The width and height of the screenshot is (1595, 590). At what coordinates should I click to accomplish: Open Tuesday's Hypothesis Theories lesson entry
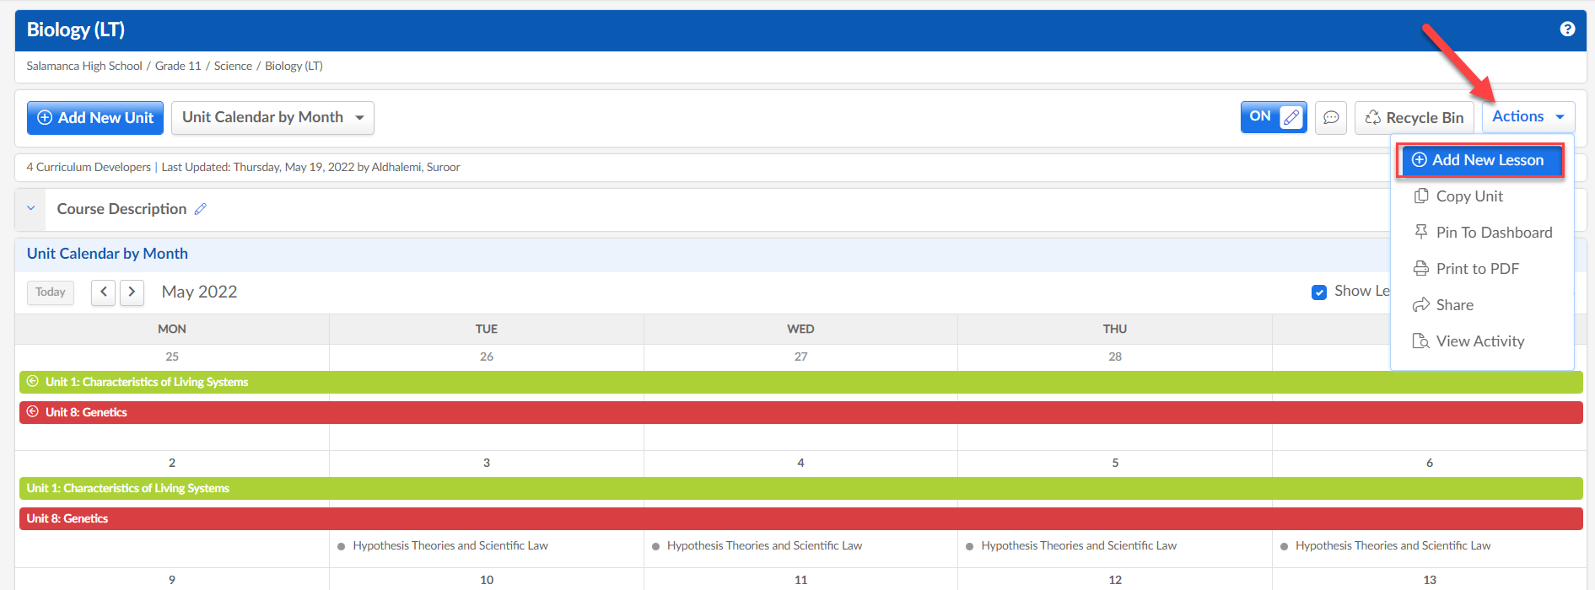tap(450, 546)
